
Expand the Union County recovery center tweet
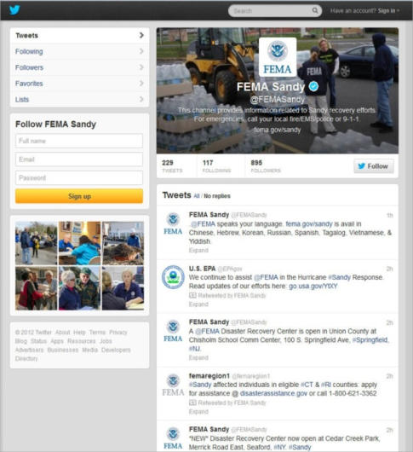(x=198, y=357)
